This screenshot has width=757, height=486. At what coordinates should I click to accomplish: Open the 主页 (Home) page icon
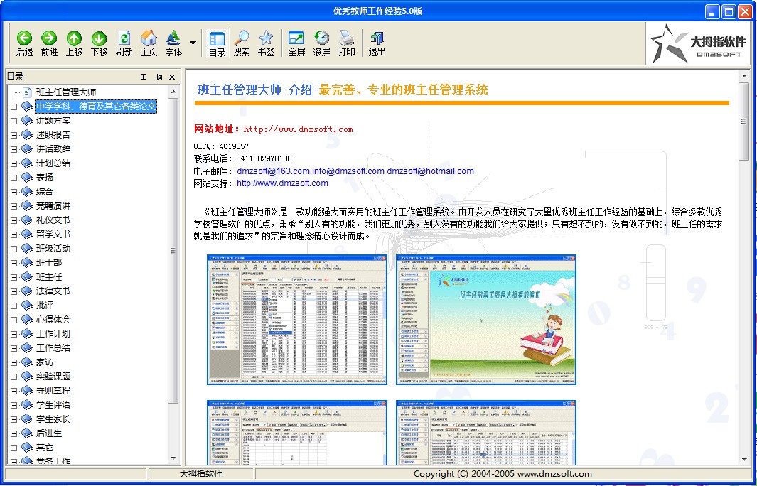(149, 43)
